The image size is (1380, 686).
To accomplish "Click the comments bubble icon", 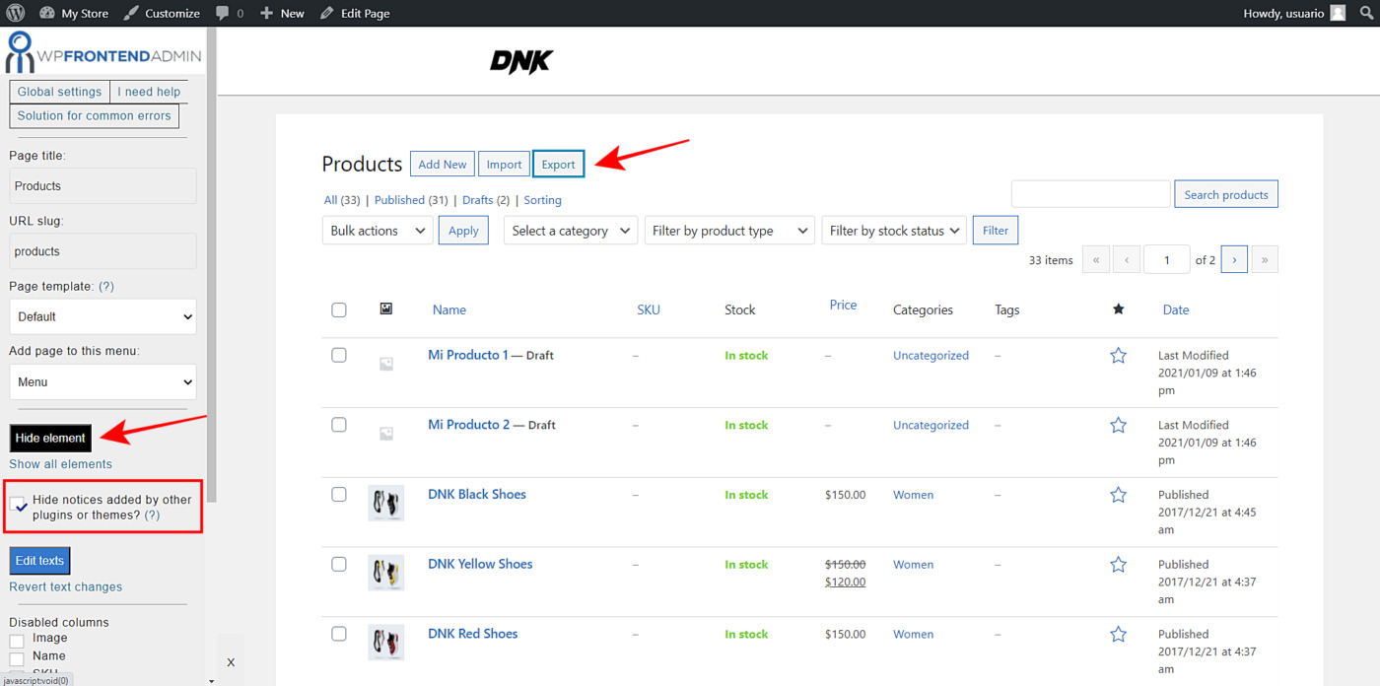I will pos(223,13).
